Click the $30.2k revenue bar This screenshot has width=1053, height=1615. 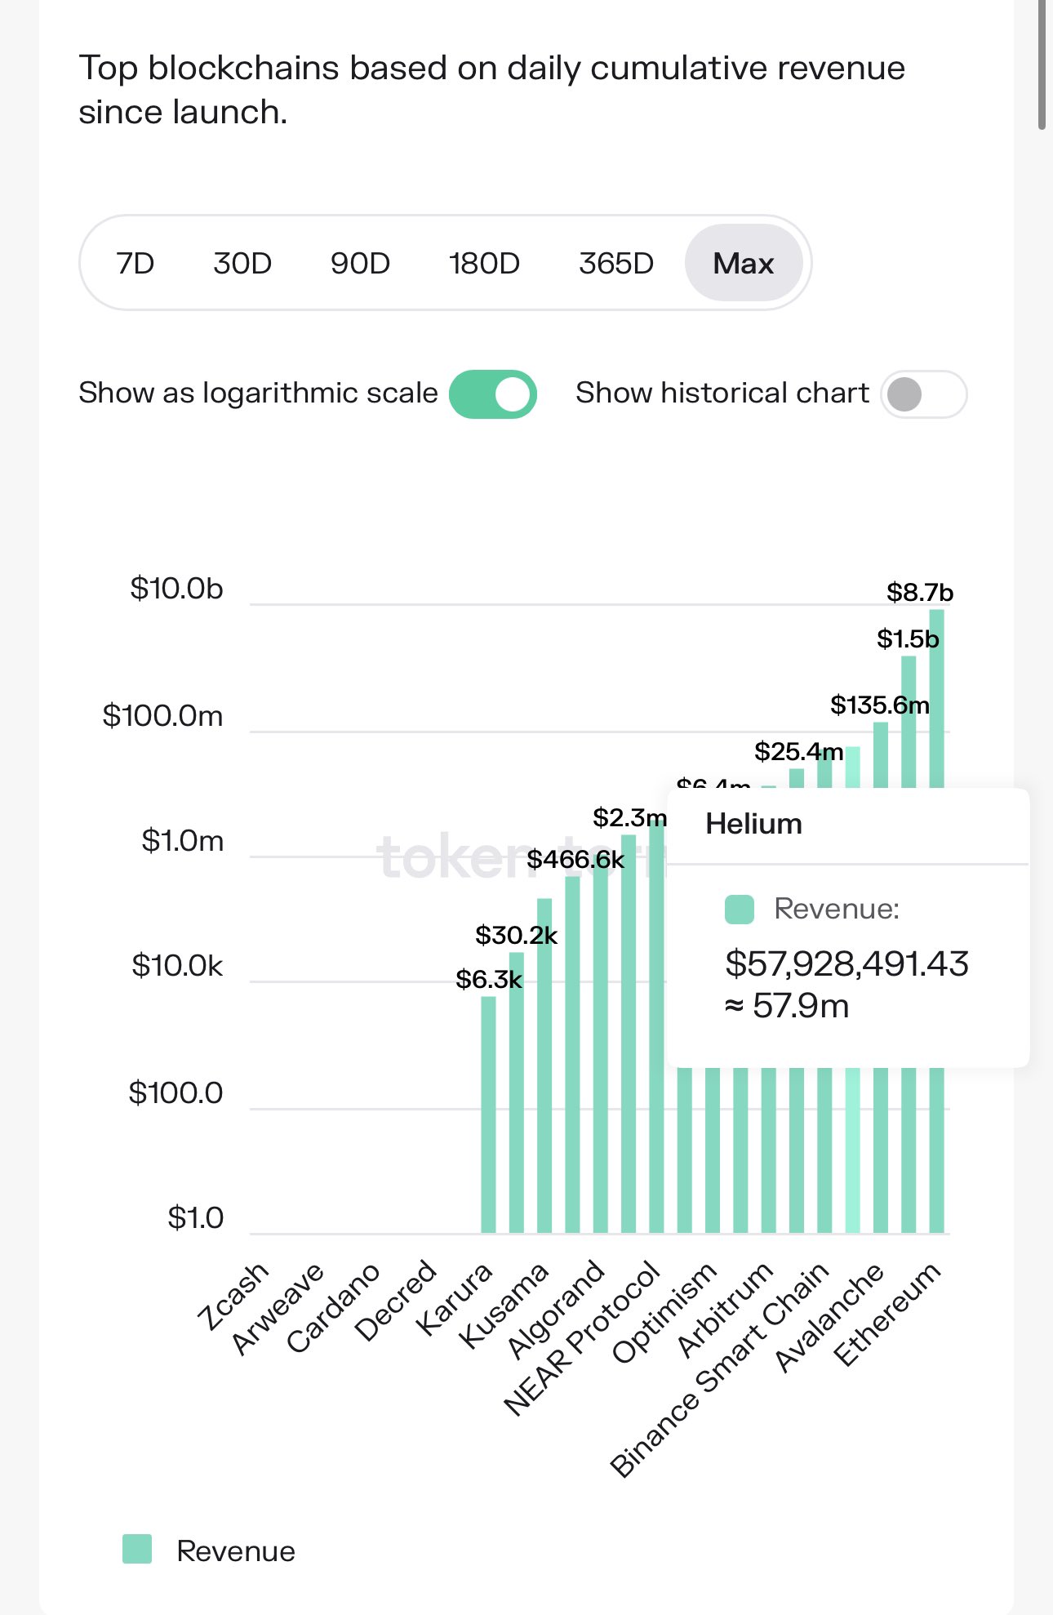click(x=517, y=1094)
